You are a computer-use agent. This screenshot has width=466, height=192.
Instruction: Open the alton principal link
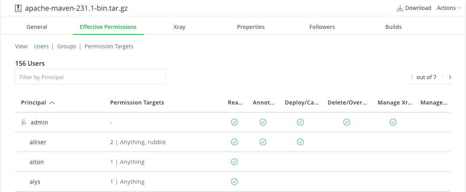(x=37, y=162)
